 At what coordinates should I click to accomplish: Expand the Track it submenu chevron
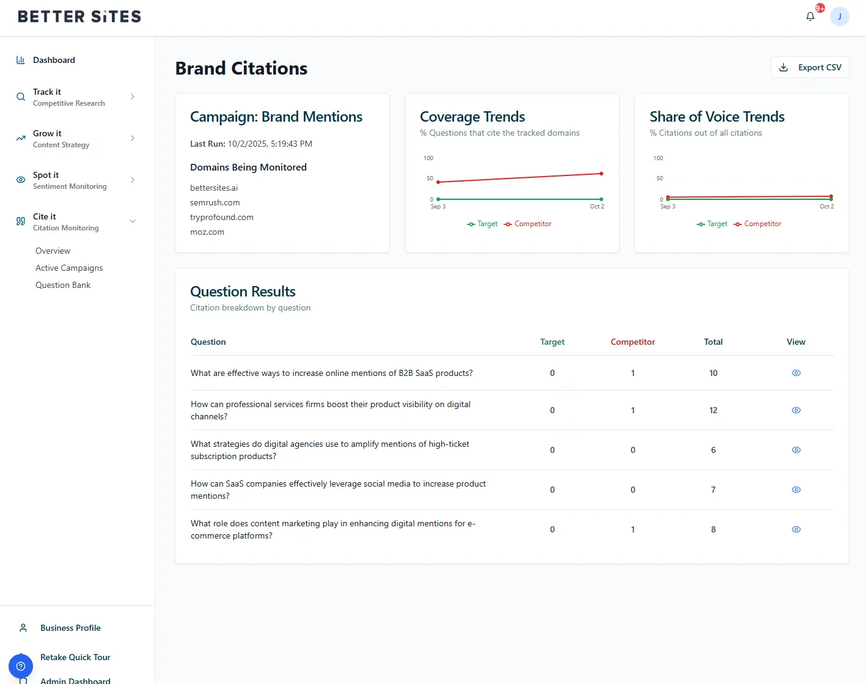[x=133, y=97]
